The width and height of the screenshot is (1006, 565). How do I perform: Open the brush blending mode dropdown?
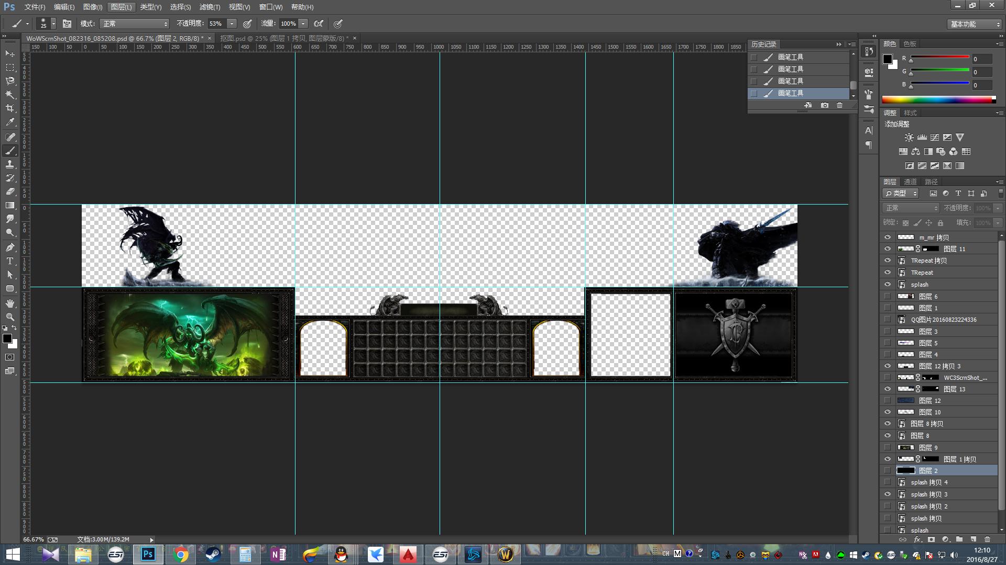135,24
